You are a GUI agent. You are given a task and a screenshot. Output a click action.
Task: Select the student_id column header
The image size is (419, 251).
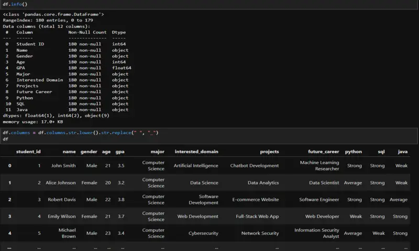click(x=28, y=152)
